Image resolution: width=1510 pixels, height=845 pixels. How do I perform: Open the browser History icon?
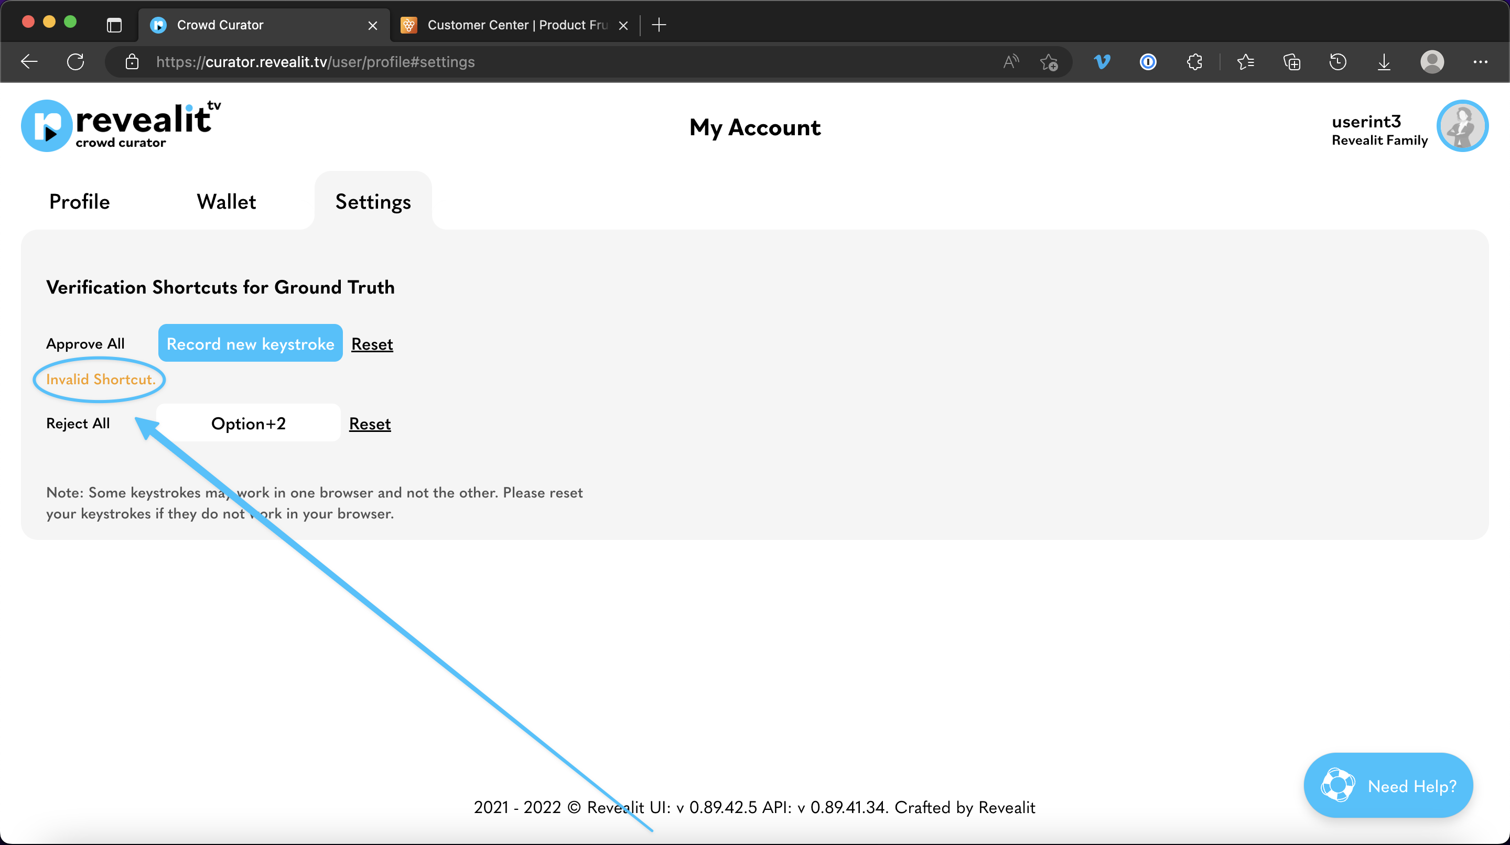point(1338,61)
